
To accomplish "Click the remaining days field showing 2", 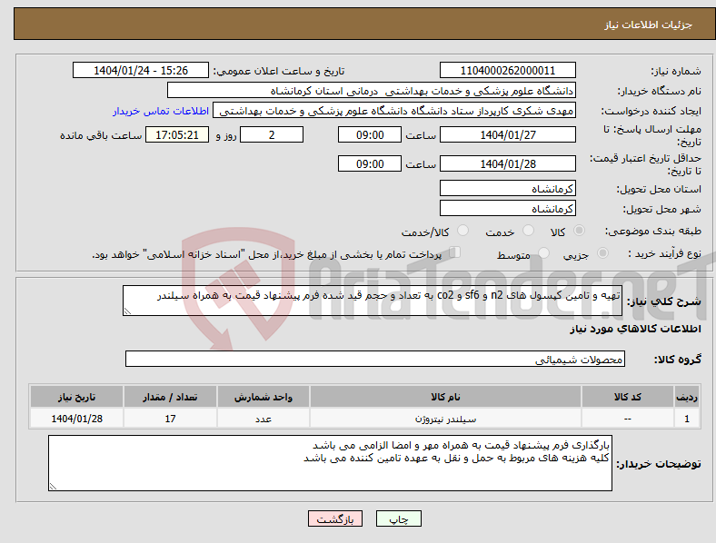I will 272,135.
